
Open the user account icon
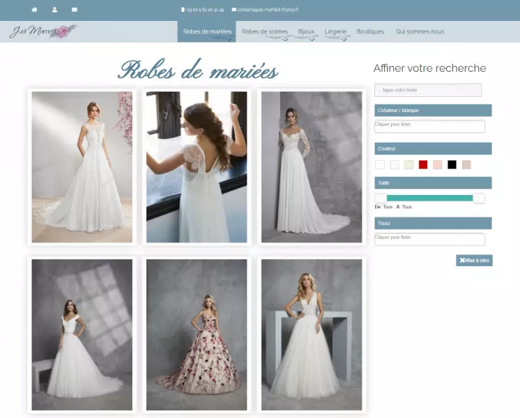click(x=54, y=10)
